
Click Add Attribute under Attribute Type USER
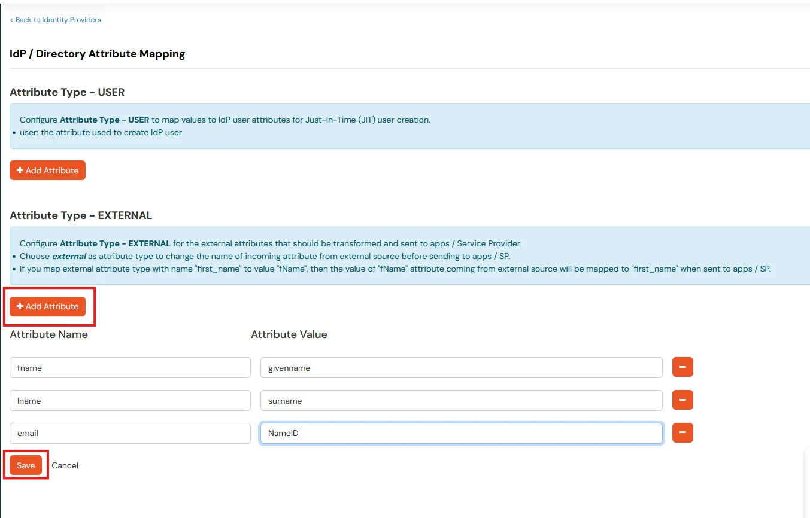tap(47, 170)
